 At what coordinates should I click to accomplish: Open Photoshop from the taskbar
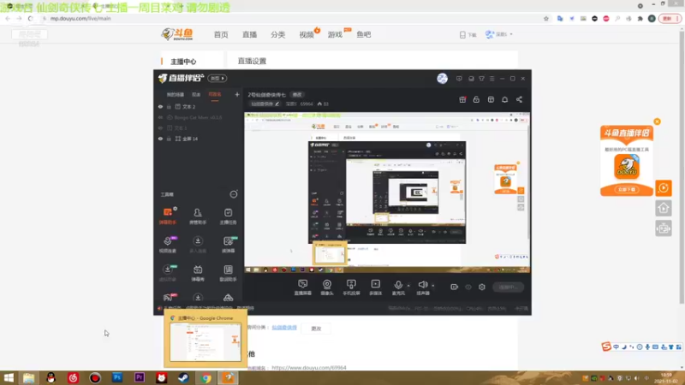[x=117, y=377]
